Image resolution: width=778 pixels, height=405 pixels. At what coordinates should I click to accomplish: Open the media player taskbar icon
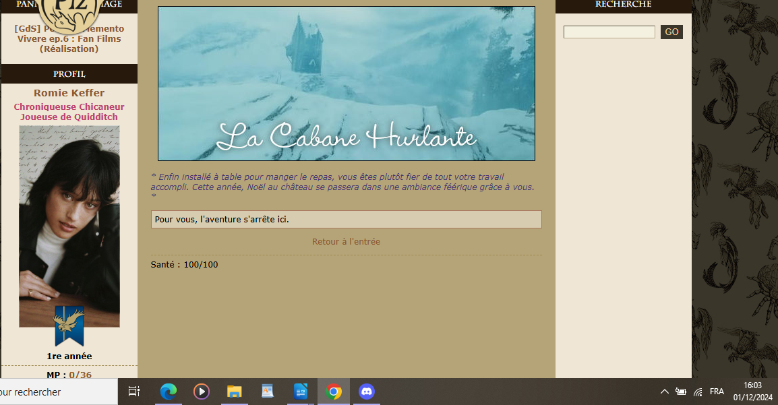(201, 392)
